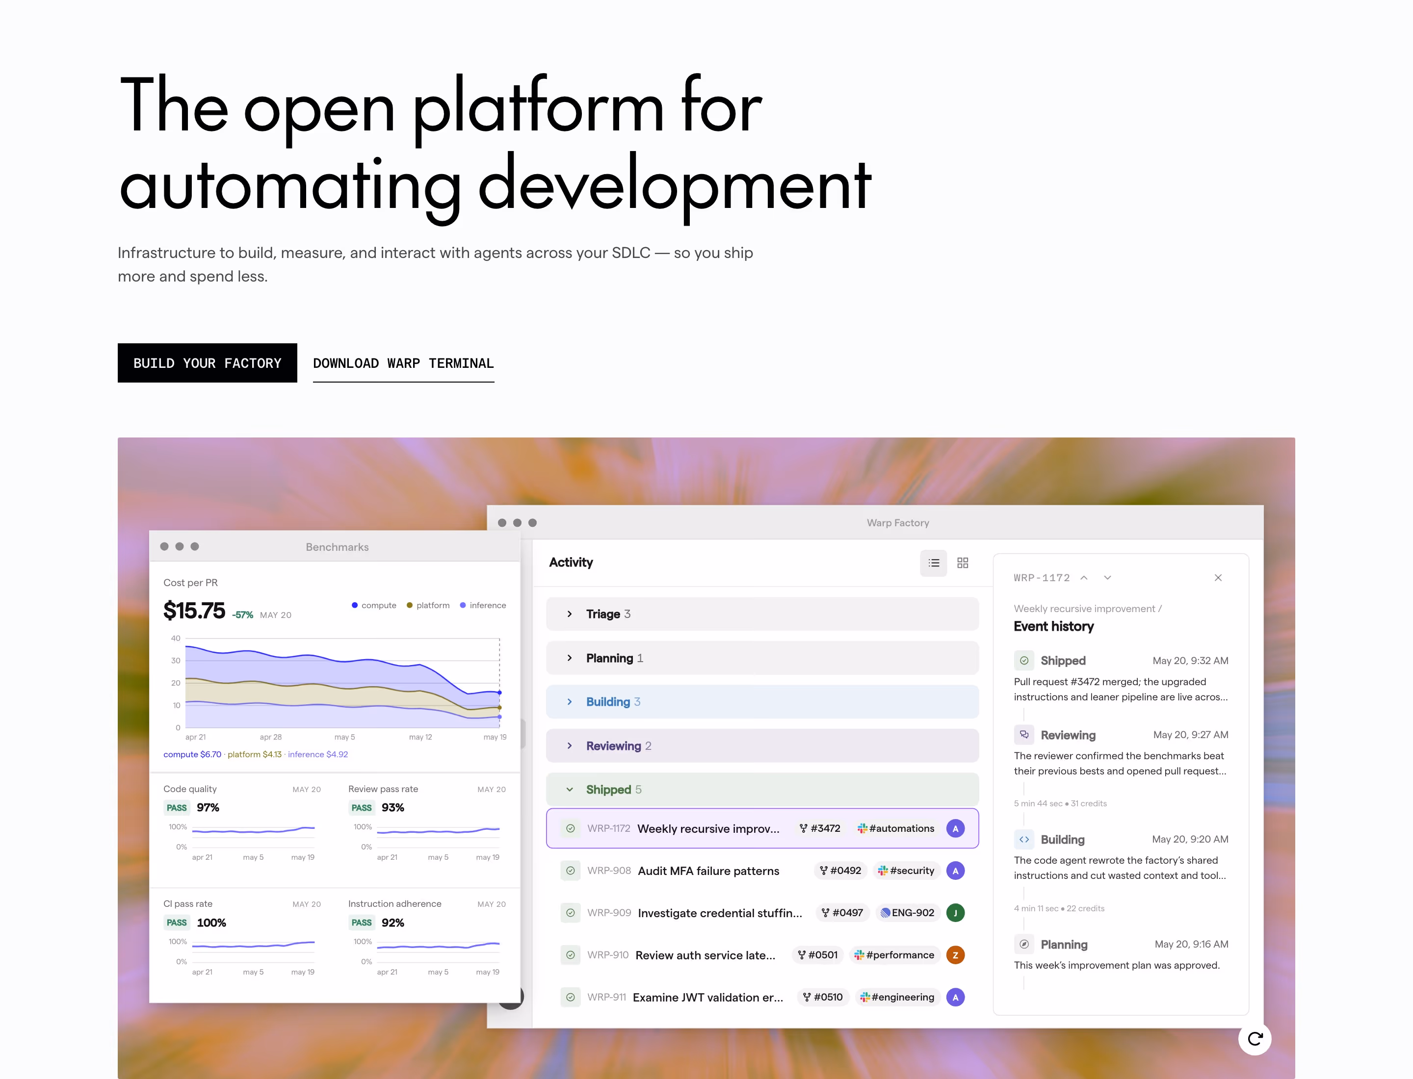1413x1079 pixels.
Task: Click the check icon on WRP-911 row
Action: click(570, 997)
